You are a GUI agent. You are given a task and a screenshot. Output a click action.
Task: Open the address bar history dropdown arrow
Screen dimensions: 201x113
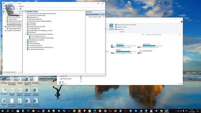tap(142, 35)
